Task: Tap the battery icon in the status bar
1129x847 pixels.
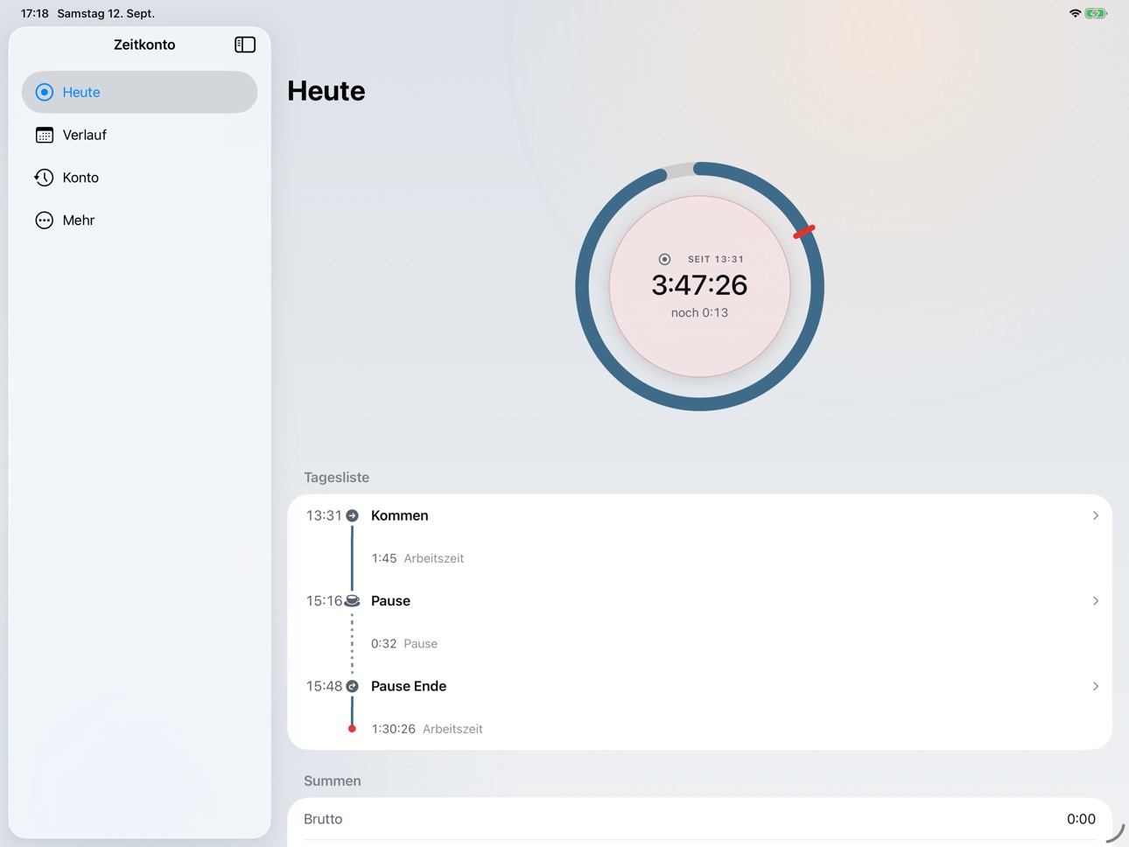Action: click(x=1096, y=13)
